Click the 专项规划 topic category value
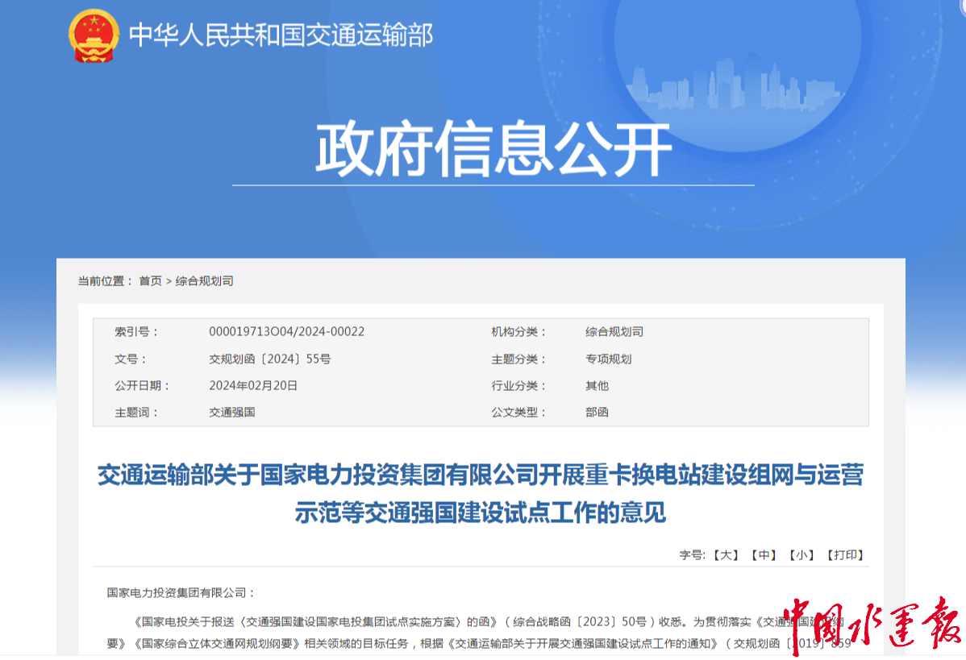966x660 pixels. [608, 359]
